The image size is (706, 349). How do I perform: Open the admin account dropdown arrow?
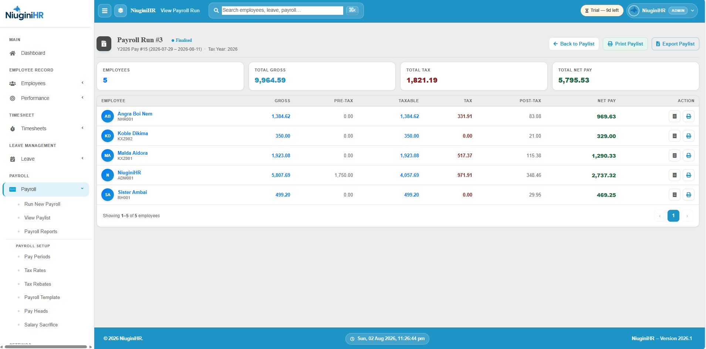point(692,11)
